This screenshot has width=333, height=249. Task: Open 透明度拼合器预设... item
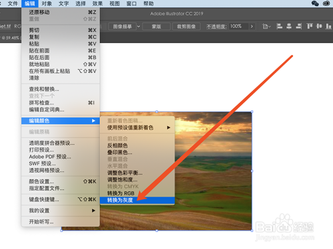[61, 143]
